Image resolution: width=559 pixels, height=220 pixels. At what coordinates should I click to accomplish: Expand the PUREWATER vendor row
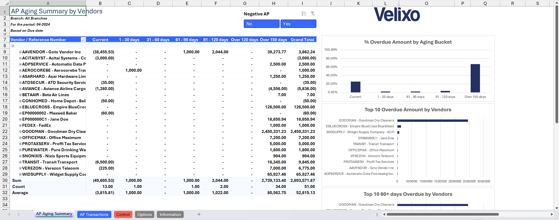click(20, 150)
